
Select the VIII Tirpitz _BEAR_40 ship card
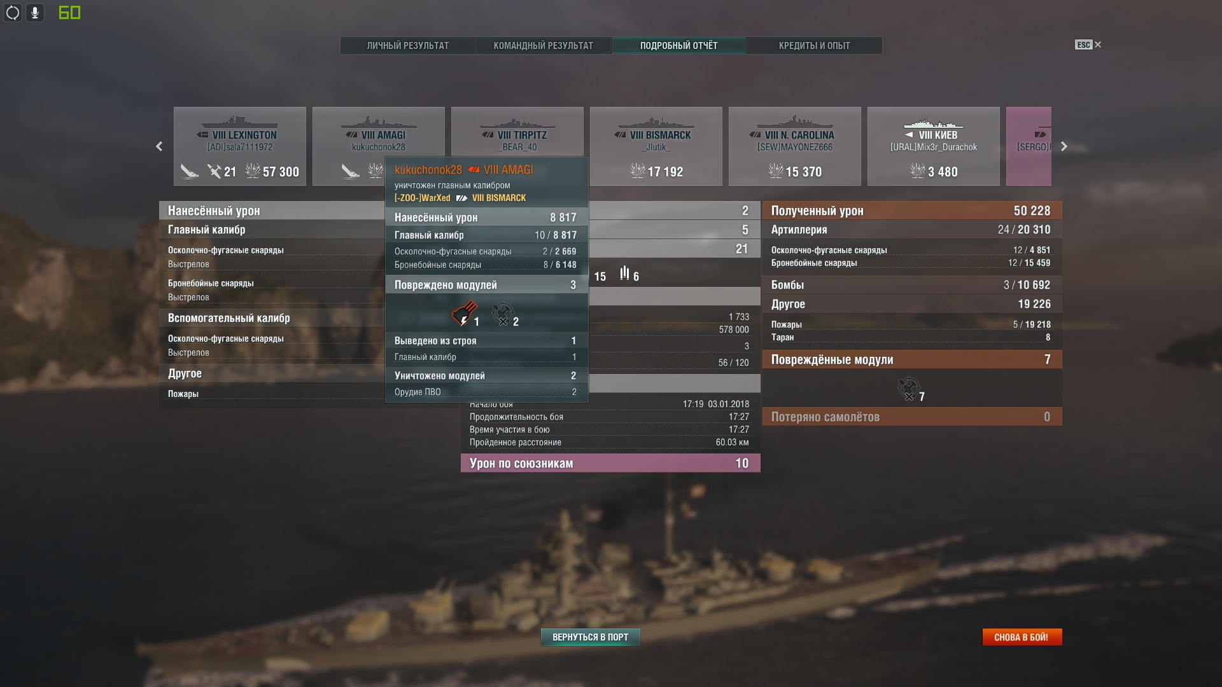pos(517,132)
